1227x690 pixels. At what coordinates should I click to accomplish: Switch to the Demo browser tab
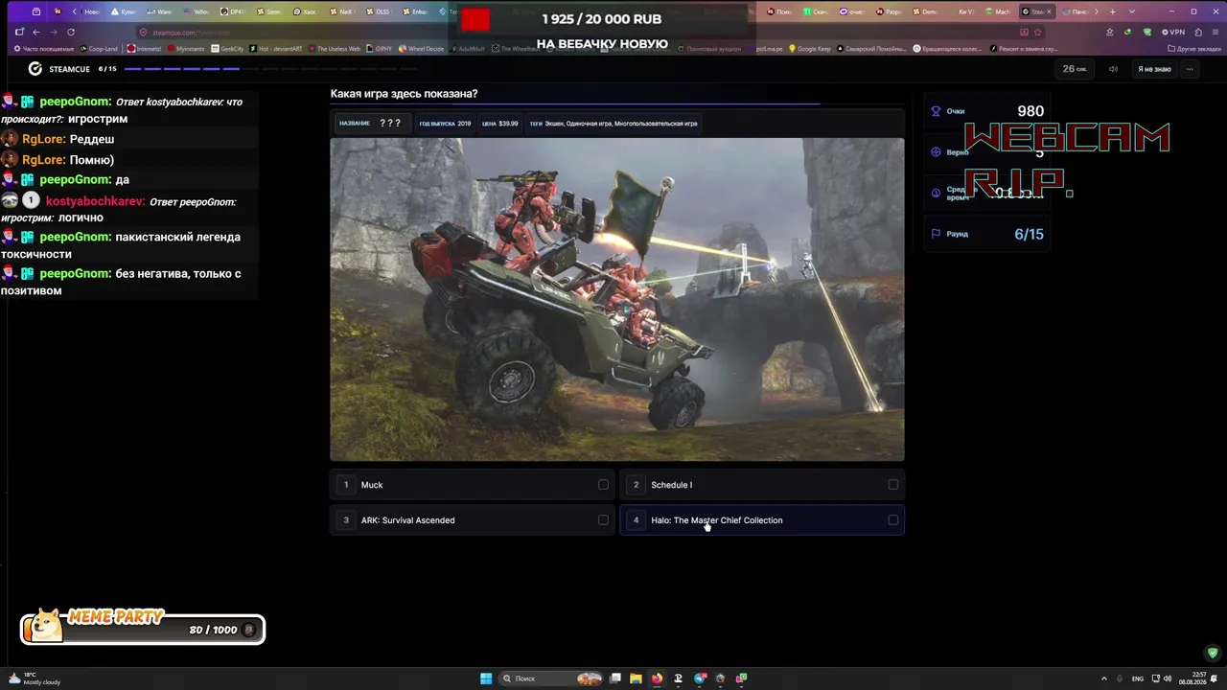[x=925, y=11]
